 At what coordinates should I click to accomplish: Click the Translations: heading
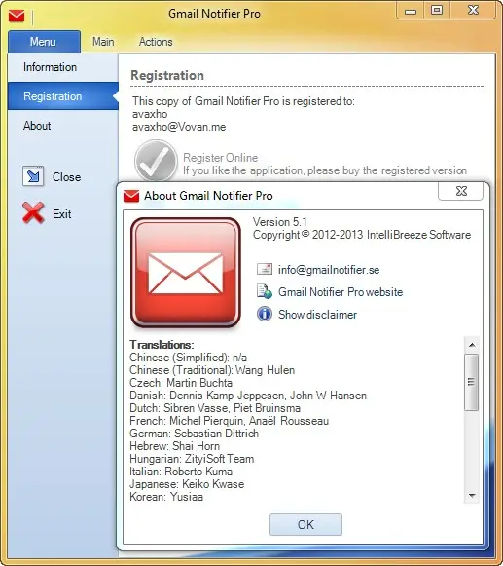pos(162,344)
